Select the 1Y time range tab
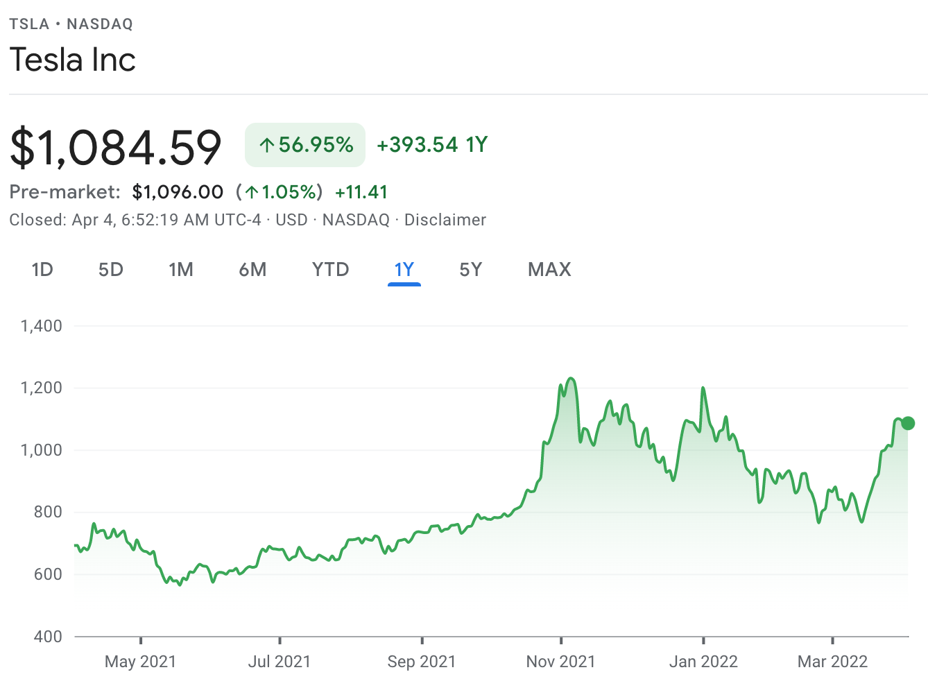 [x=404, y=269]
